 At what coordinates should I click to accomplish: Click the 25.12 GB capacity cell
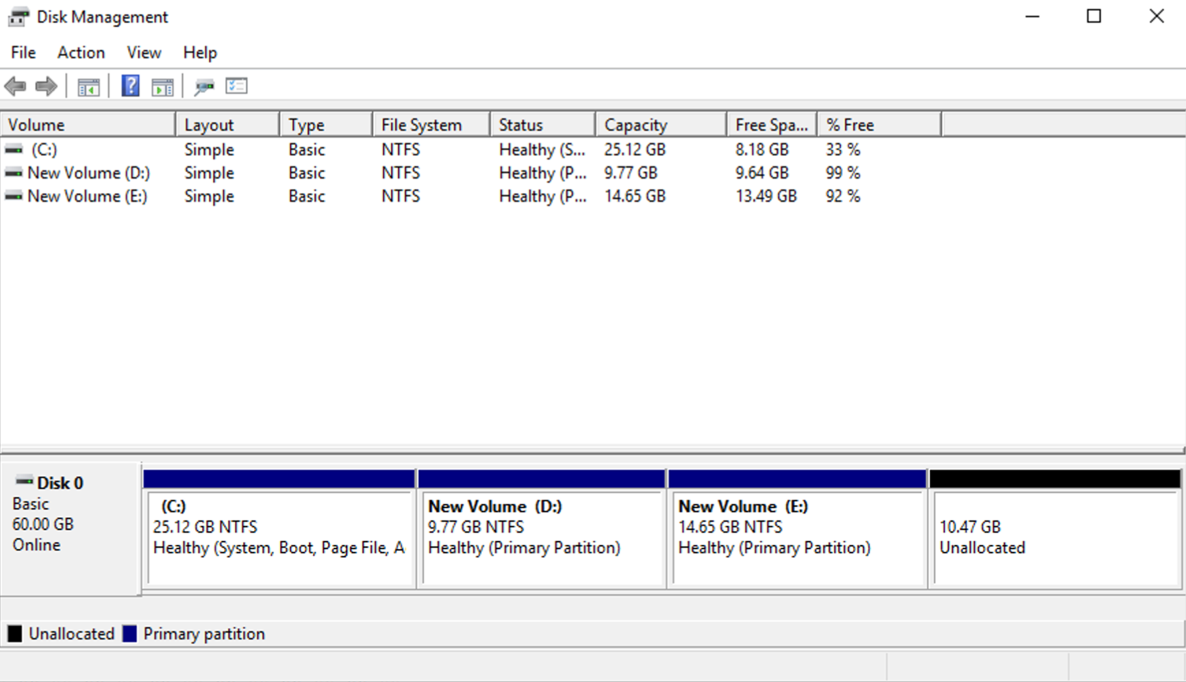[635, 149]
